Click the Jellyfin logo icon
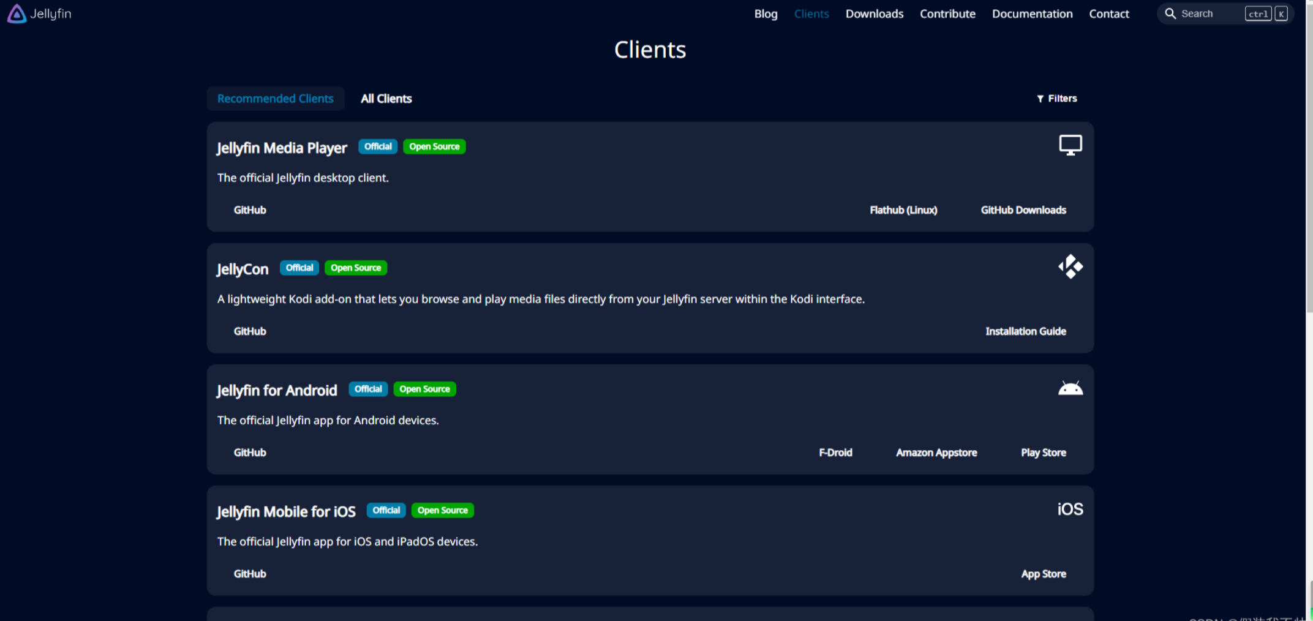Screen dimensions: 1313x621 tap(17, 13)
